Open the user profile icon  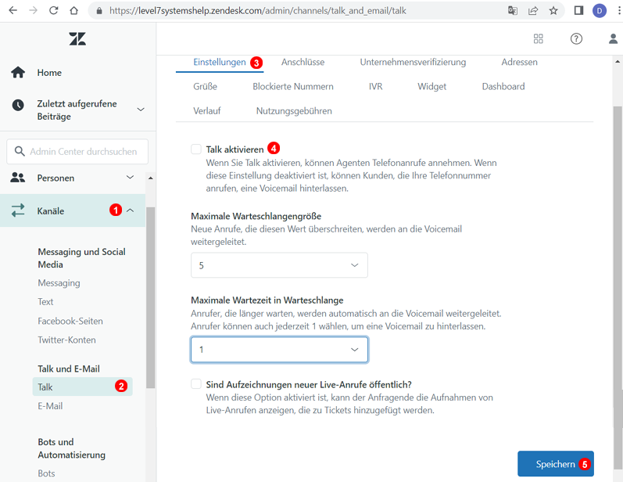tap(613, 38)
